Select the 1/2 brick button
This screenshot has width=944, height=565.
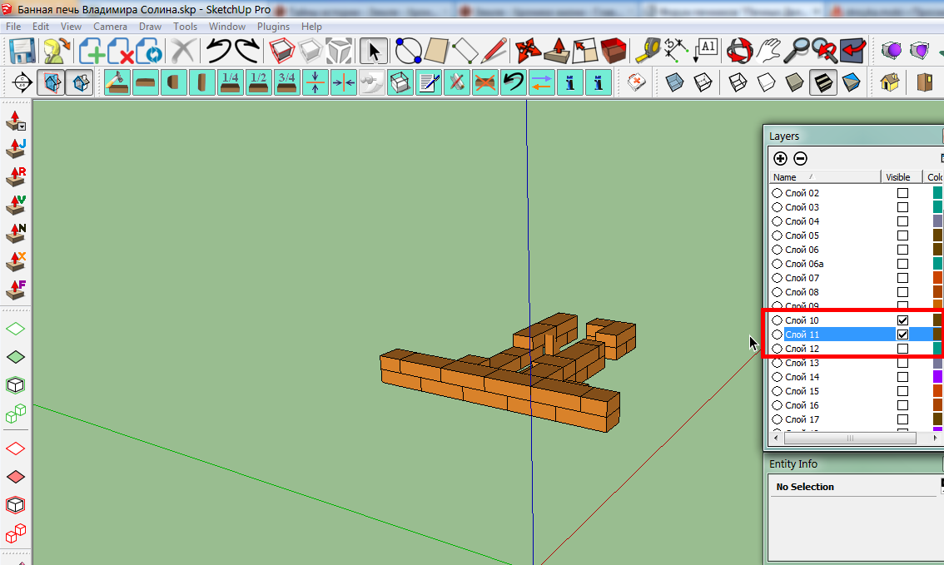[x=258, y=82]
